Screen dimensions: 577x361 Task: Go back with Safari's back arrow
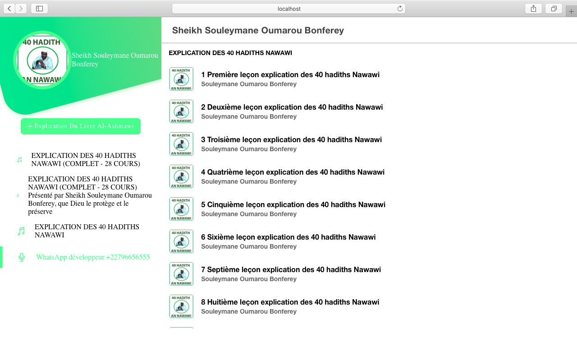[9, 9]
